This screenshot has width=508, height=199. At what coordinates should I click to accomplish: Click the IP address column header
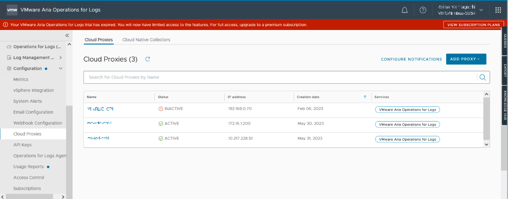(x=237, y=97)
